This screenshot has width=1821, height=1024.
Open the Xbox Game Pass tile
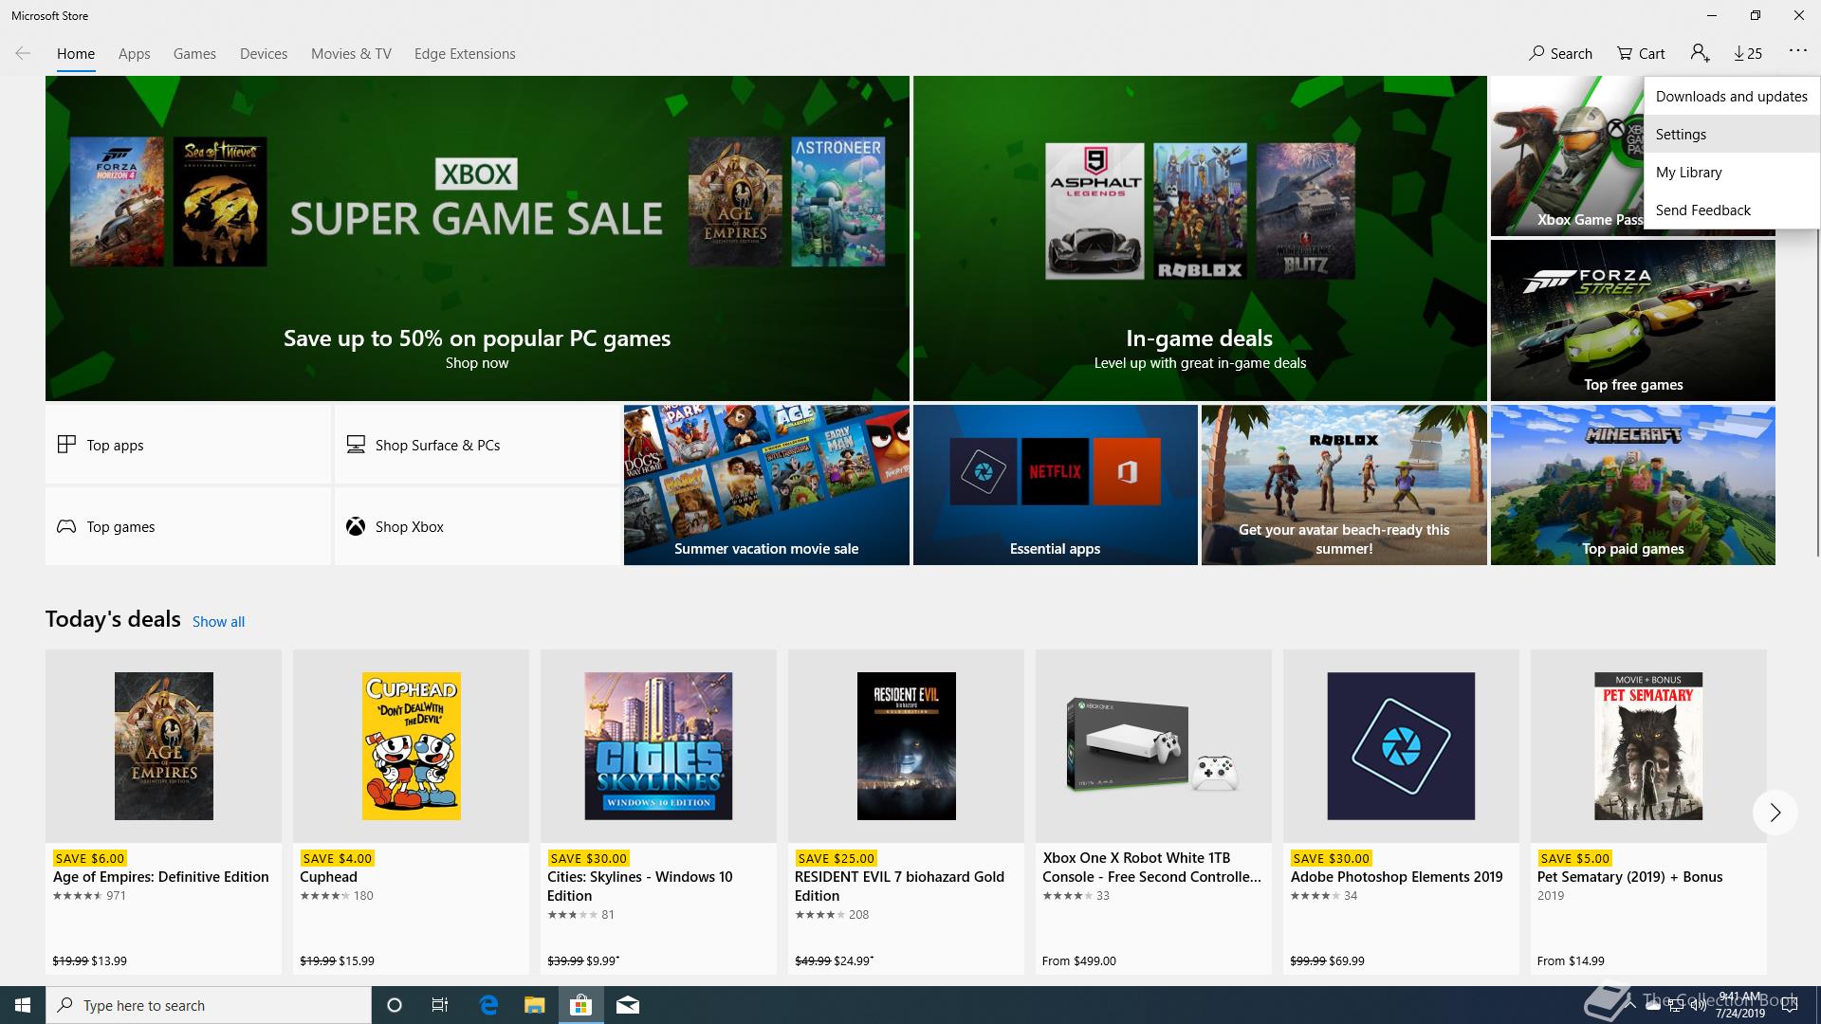(1567, 156)
